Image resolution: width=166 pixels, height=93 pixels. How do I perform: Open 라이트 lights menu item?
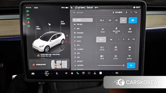click(x=77, y=41)
